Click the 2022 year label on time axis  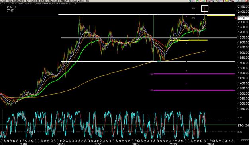point(135,144)
